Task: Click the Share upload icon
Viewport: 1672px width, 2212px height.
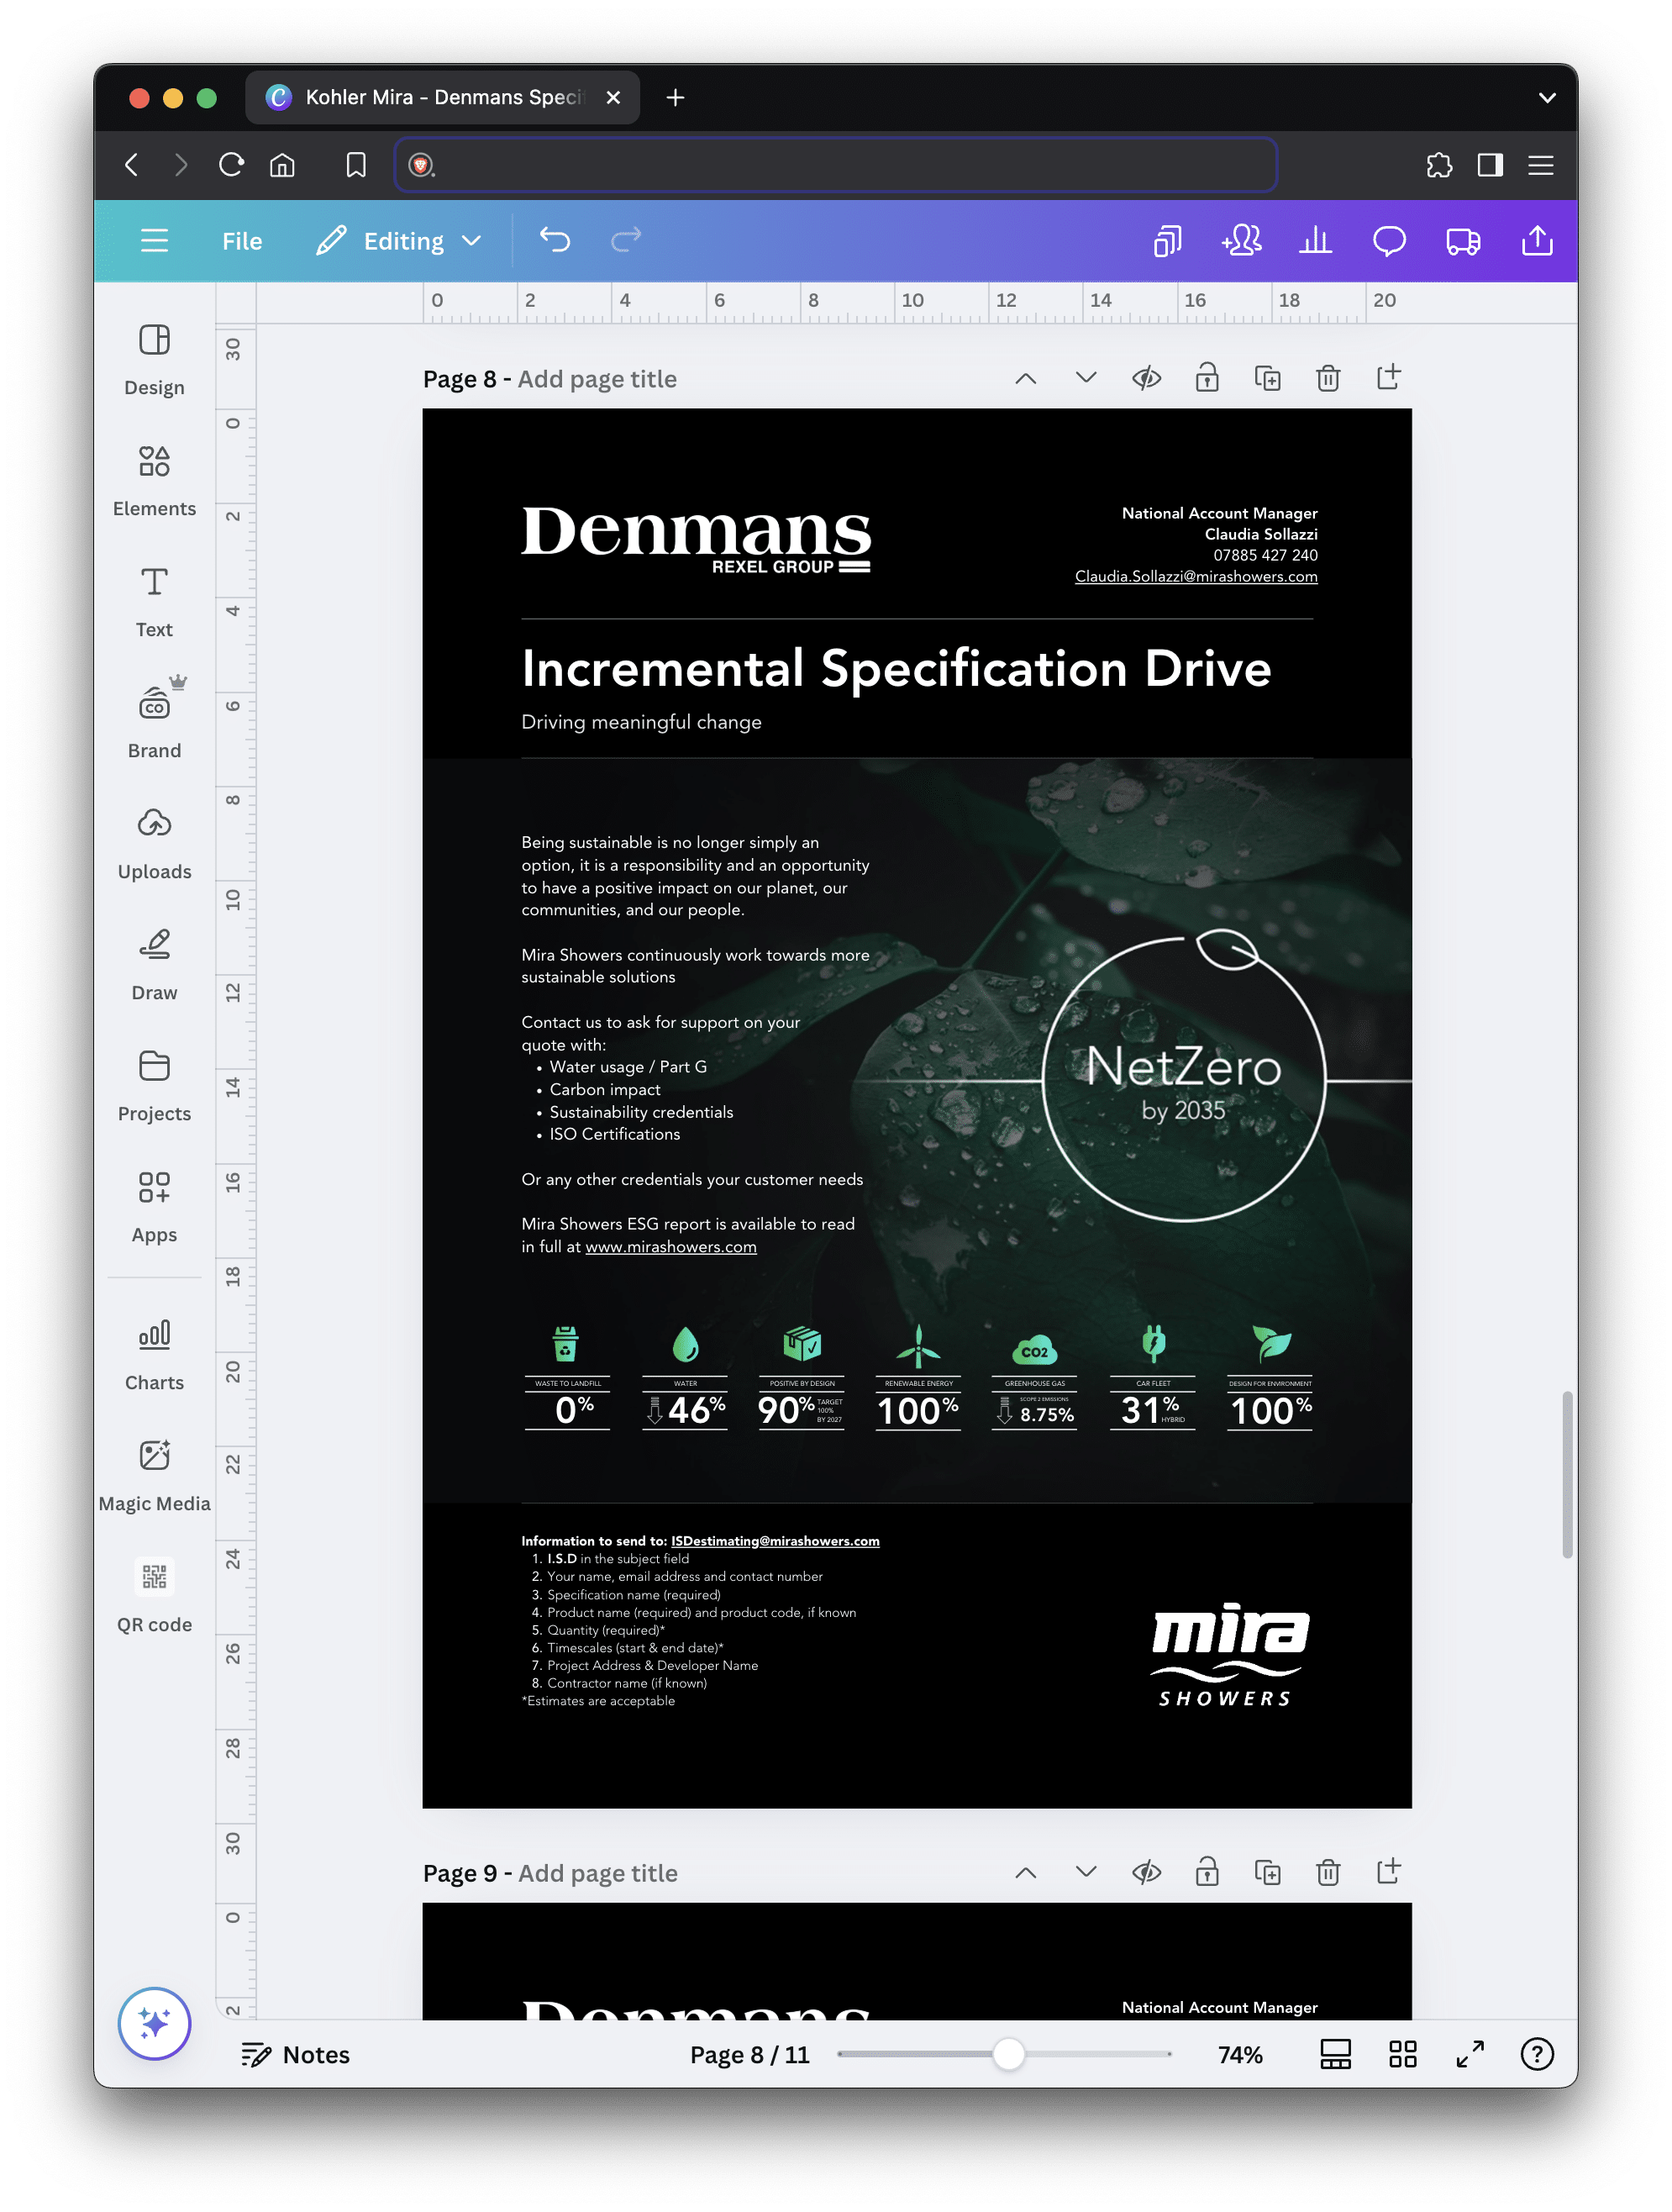Action: (1537, 241)
